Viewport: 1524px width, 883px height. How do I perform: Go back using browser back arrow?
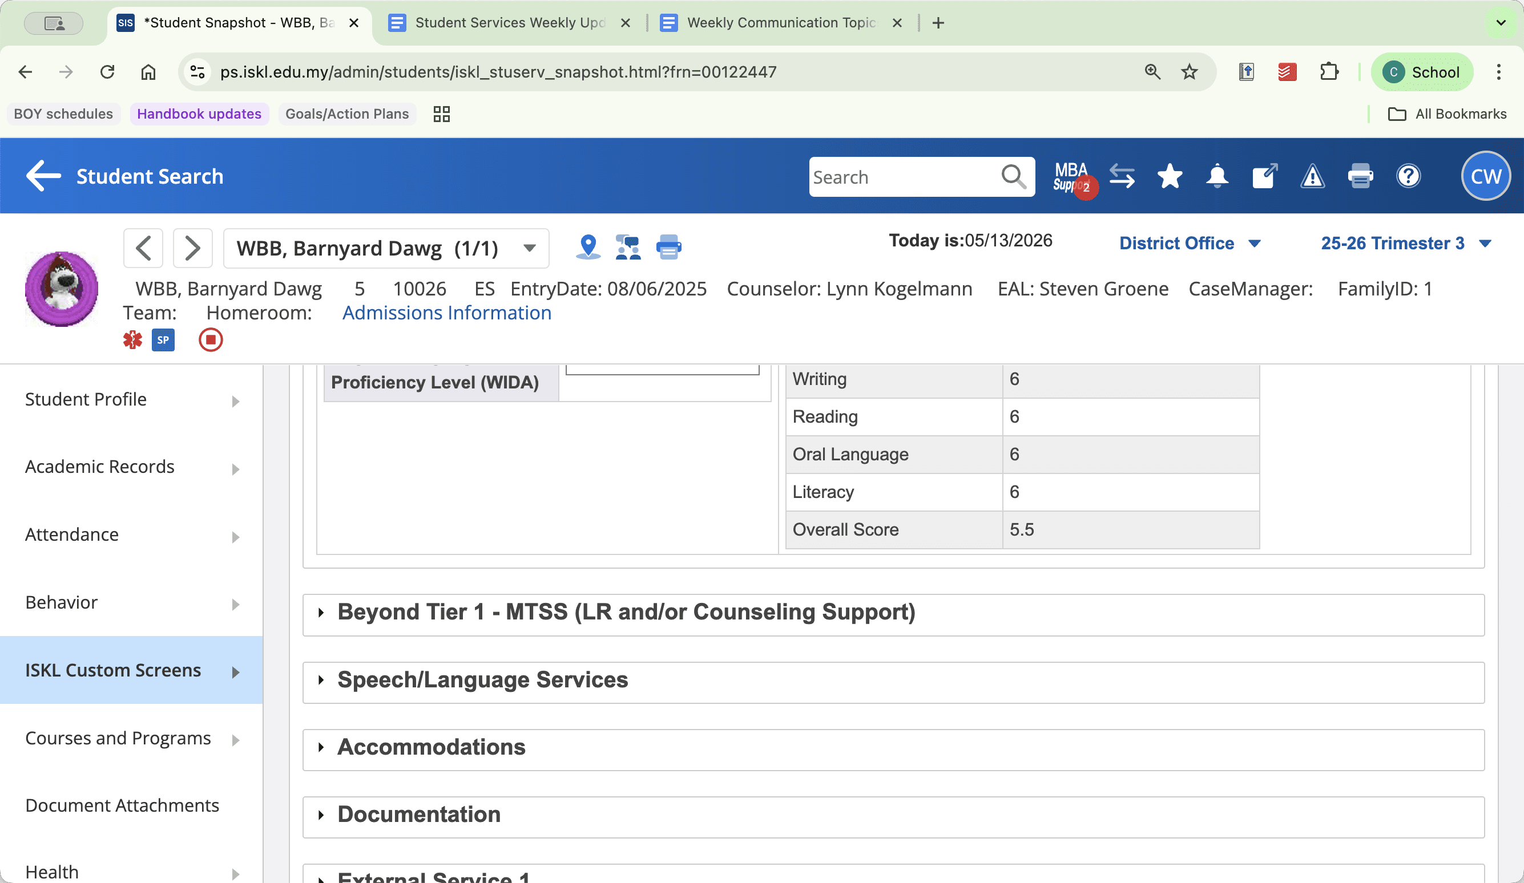(25, 72)
